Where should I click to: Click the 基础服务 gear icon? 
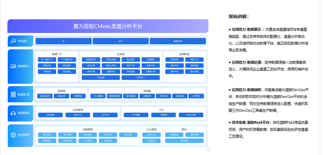13,135
